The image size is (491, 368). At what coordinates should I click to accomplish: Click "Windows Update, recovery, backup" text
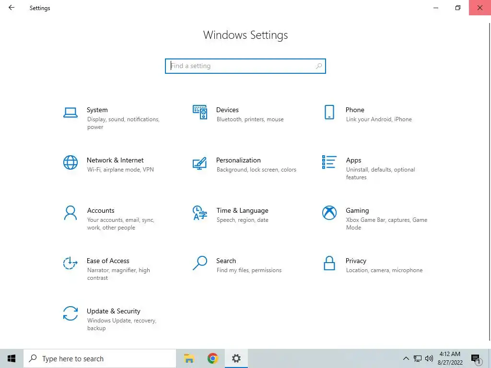tap(121, 324)
